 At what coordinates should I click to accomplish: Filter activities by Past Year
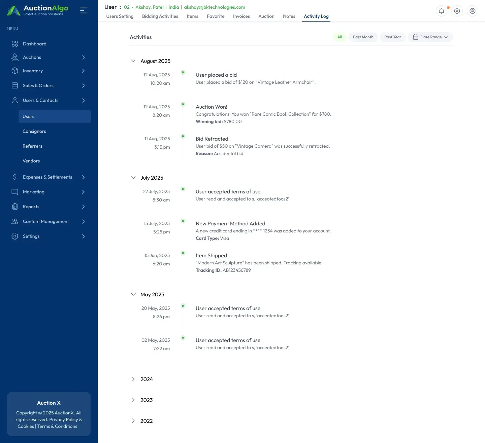(392, 37)
